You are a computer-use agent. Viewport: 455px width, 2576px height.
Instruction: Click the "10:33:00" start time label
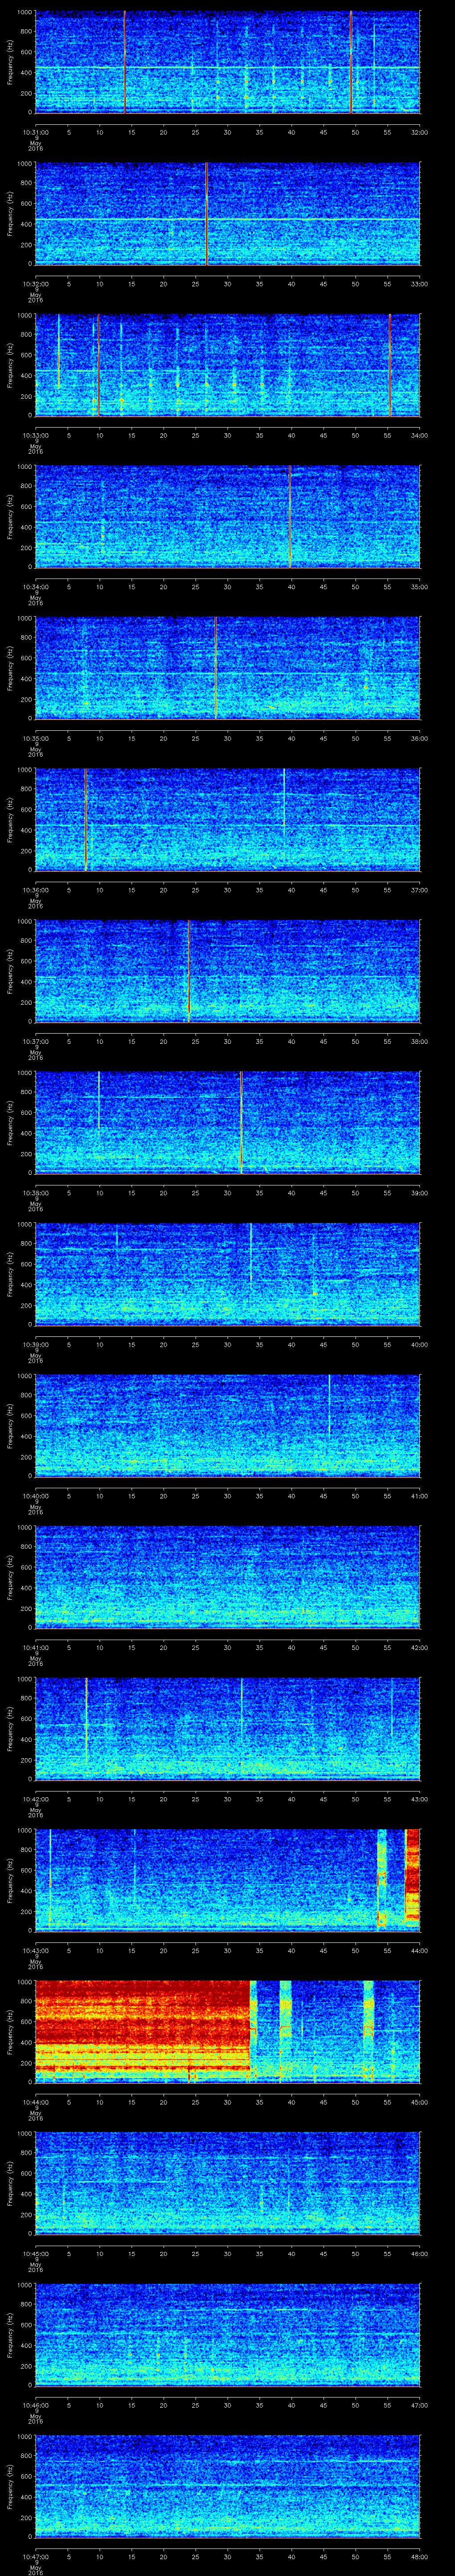36,434
